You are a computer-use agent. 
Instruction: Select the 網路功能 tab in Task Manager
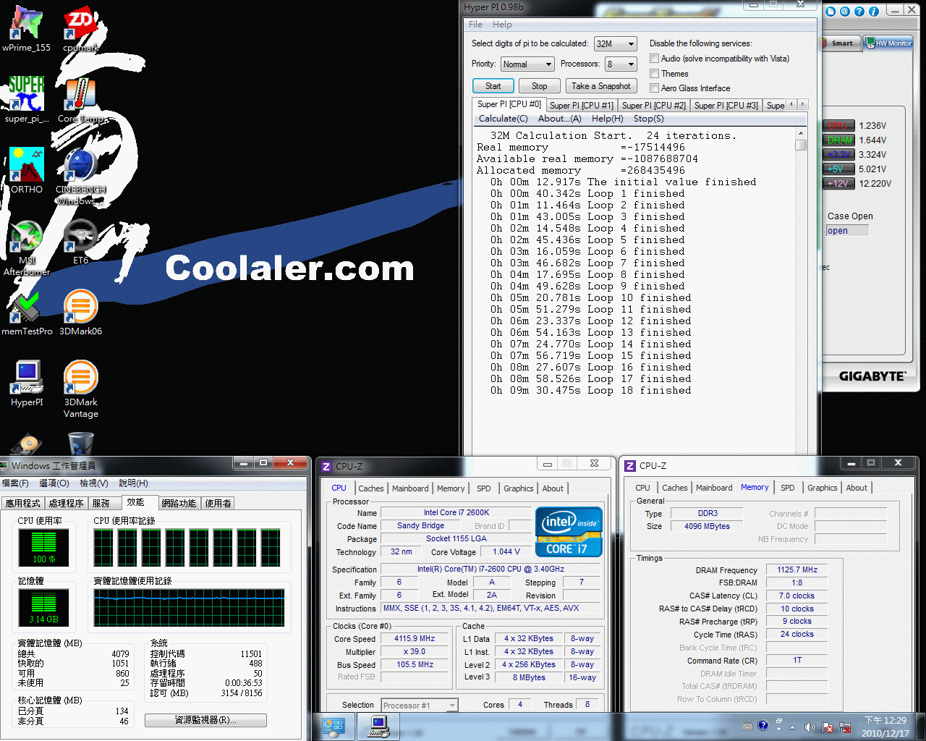(179, 503)
